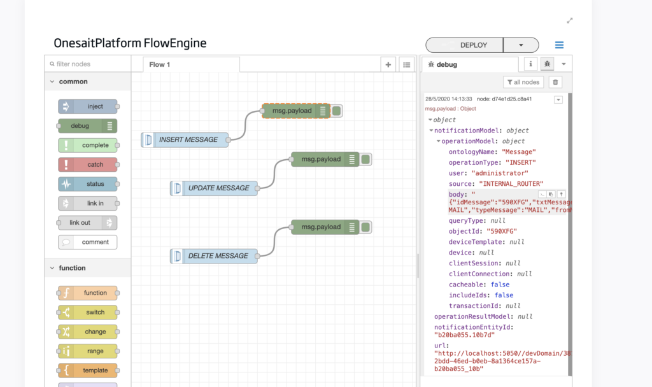Collapse the function palette category
Screen dimensions: 652x387
(x=88, y=268)
